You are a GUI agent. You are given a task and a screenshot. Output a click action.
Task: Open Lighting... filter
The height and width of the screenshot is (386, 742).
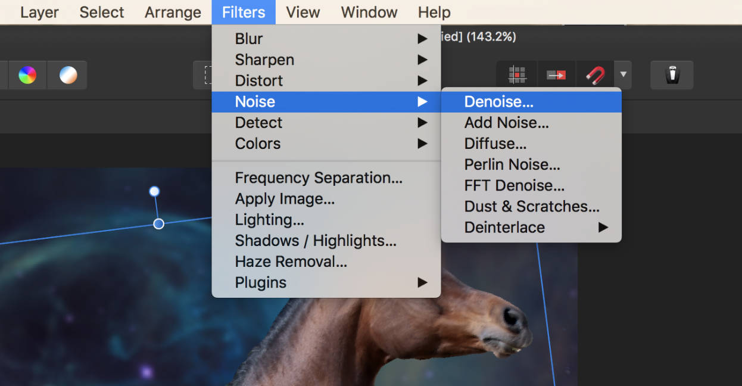click(x=326, y=220)
